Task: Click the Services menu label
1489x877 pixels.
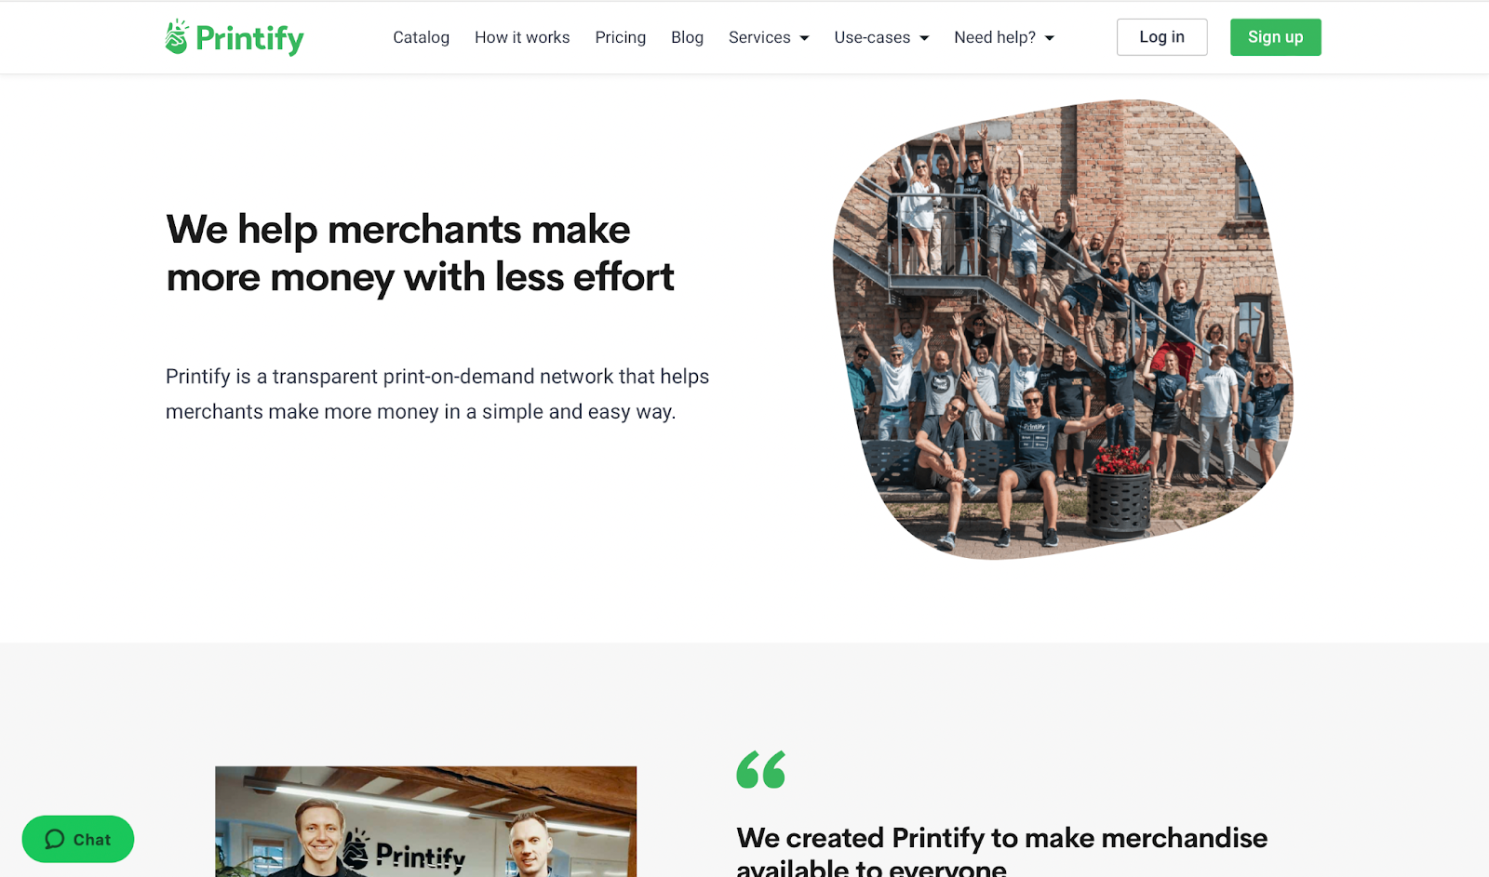Action: (x=759, y=37)
